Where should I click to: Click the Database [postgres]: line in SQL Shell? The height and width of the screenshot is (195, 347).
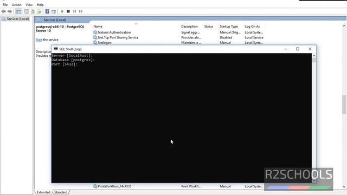[73, 60]
